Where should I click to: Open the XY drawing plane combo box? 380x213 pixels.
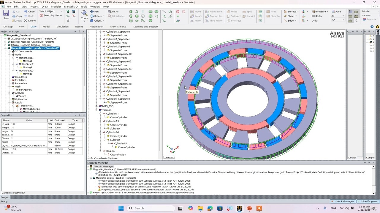coord(338,16)
